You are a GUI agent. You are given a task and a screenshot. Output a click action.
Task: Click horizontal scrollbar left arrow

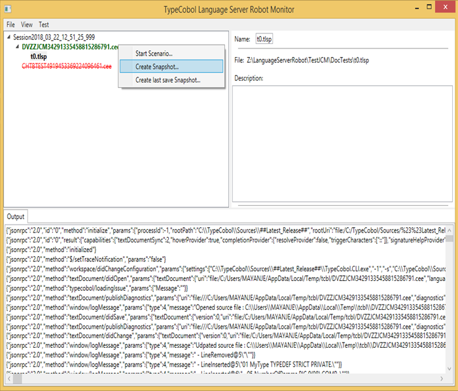pos(9,379)
